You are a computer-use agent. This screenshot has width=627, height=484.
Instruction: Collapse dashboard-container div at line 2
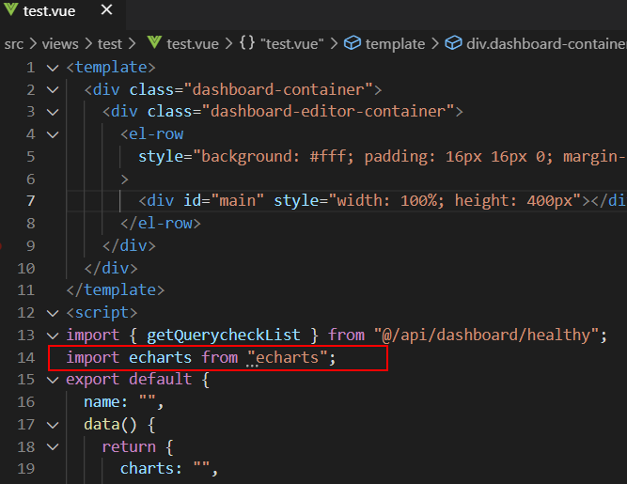[53, 90]
